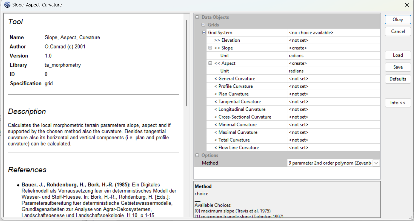Click the Defaults button
The image size is (414, 221).
(398, 79)
